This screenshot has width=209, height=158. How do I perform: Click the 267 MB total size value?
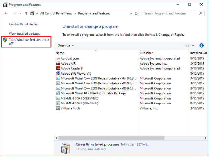click(x=142, y=145)
